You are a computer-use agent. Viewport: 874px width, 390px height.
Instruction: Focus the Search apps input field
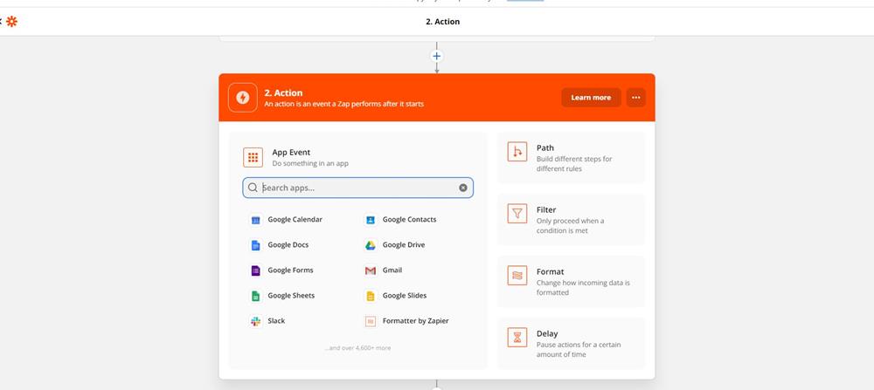click(x=357, y=188)
